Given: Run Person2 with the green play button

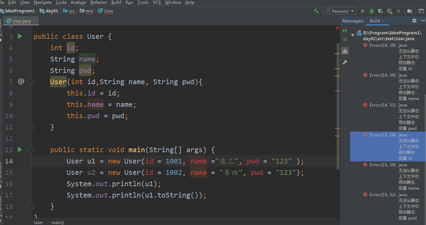Looking at the screenshot, I should [363, 11].
